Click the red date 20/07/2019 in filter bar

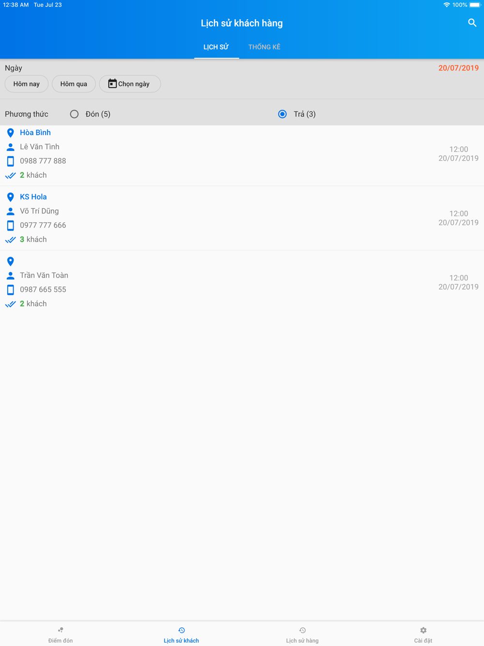(x=458, y=68)
